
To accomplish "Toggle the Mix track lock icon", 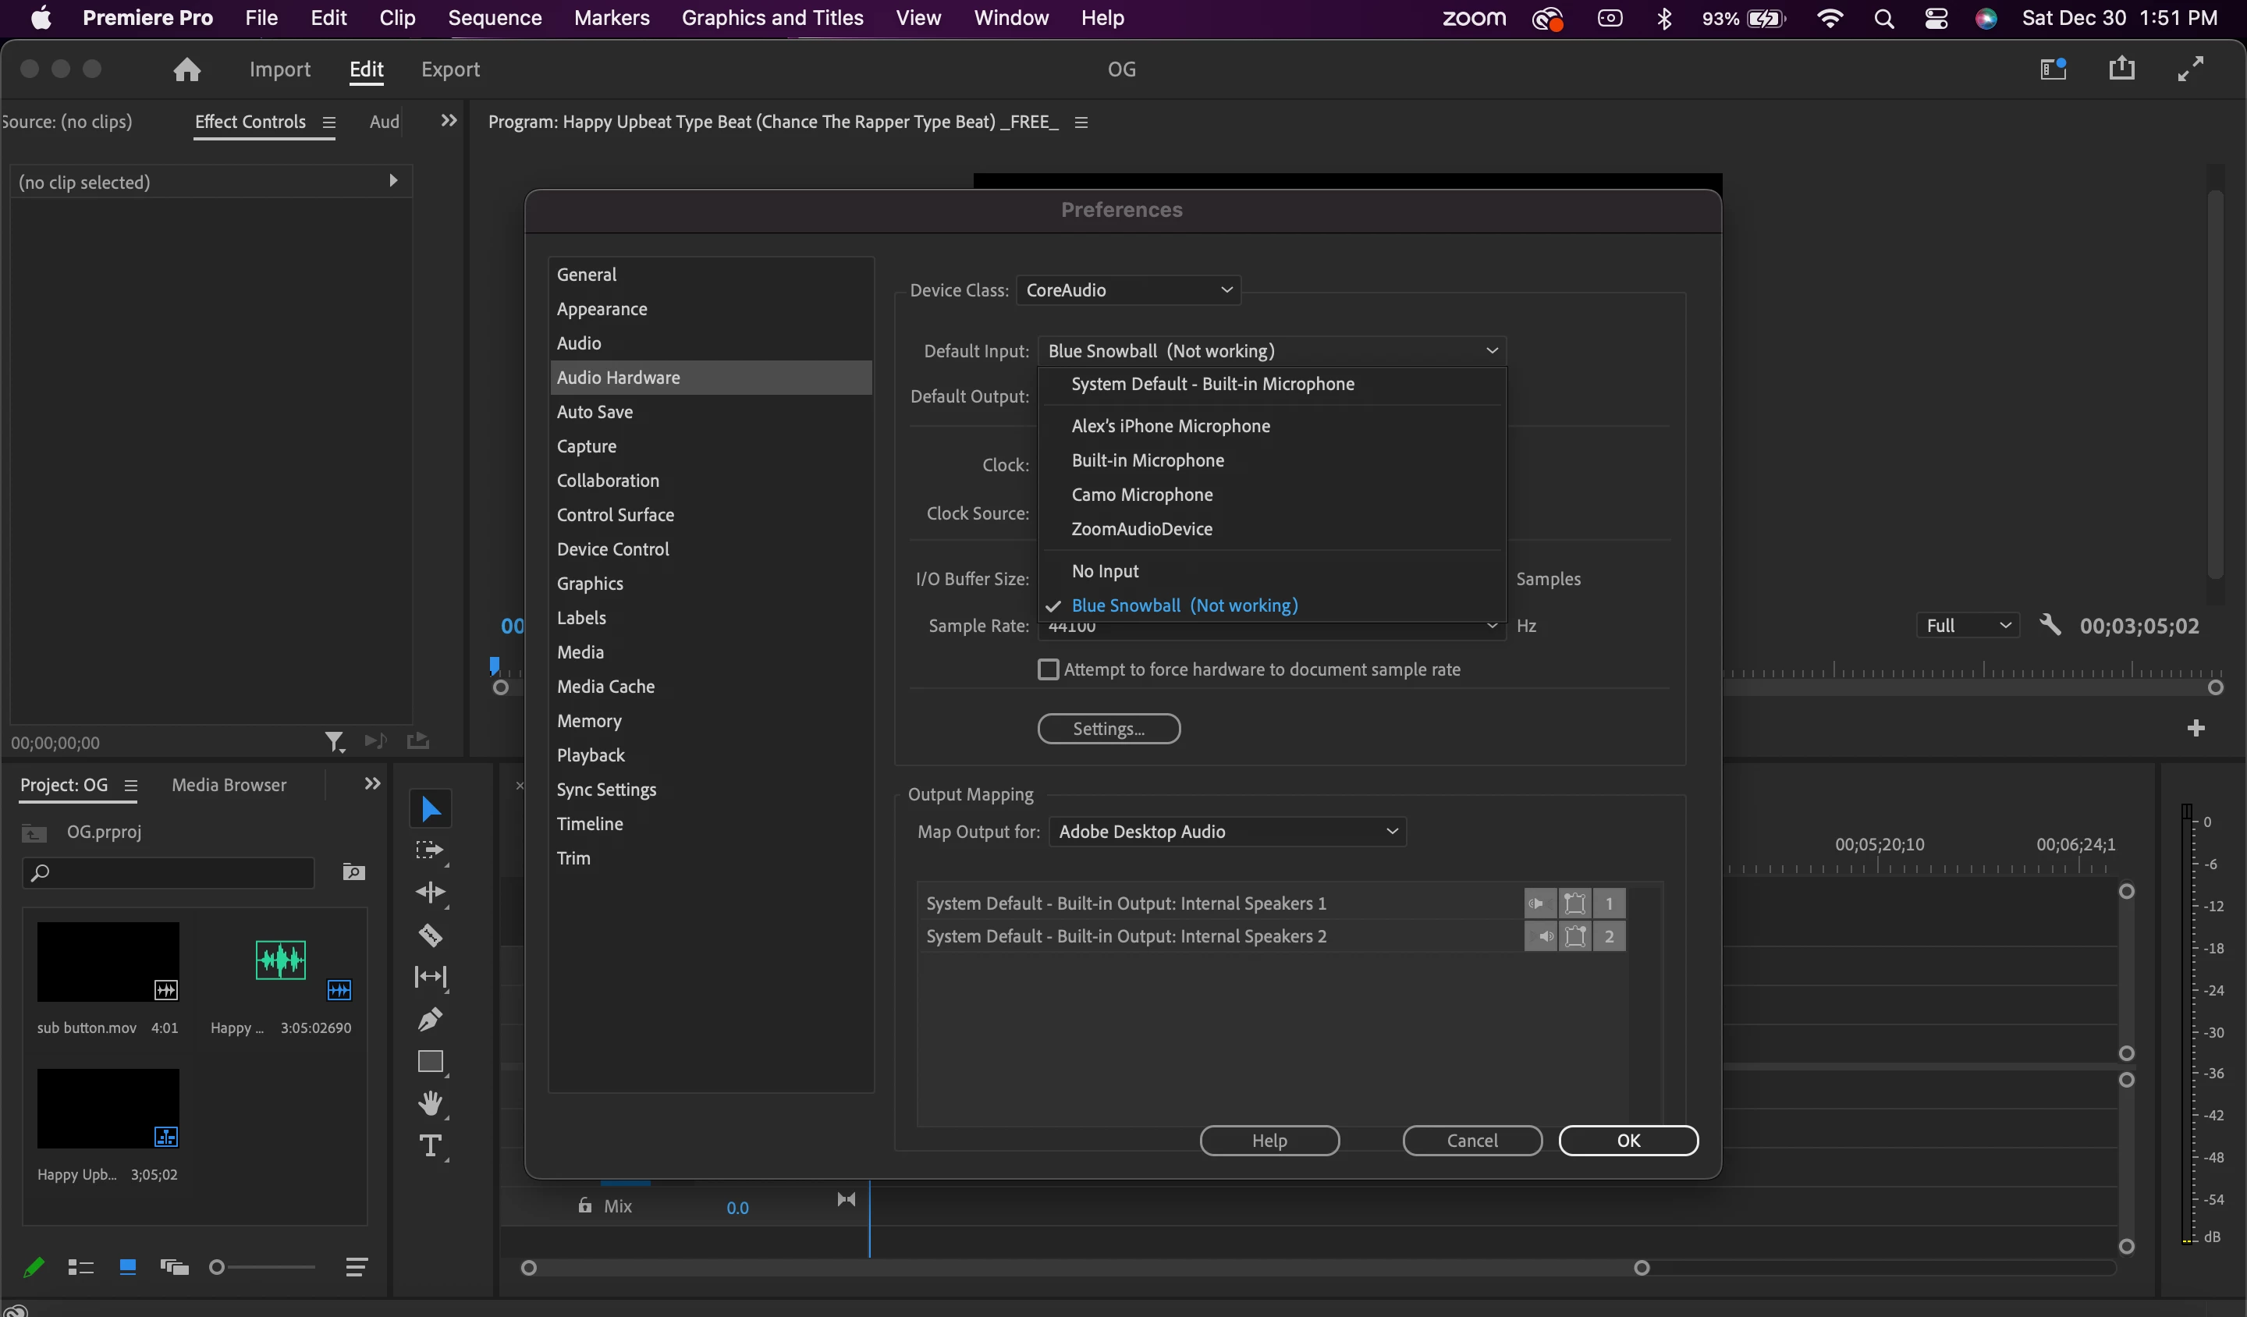I will click(x=585, y=1205).
